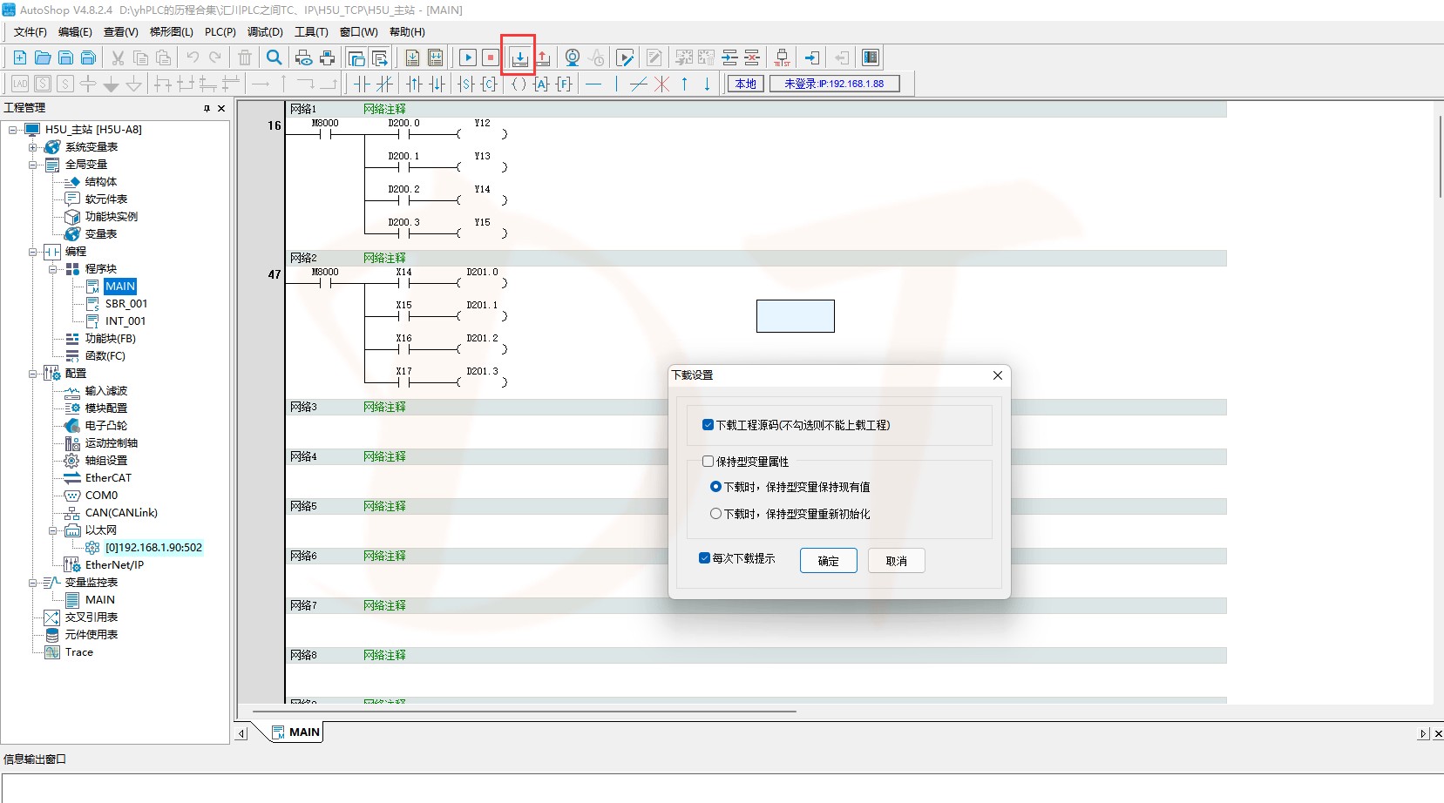Image resolution: width=1444 pixels, height=803 pixels.
Task: Click the Stop icon
Action: click(490, 57)
